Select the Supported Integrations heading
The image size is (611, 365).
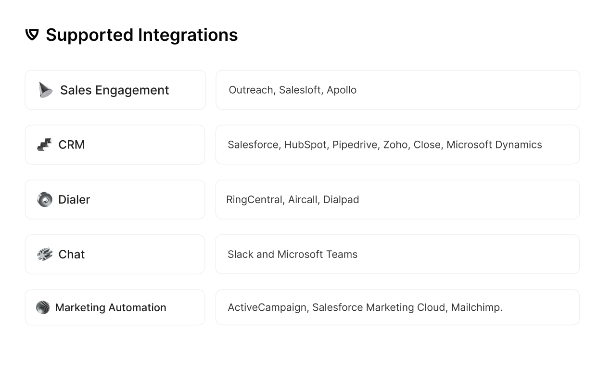tap(142, 35)
